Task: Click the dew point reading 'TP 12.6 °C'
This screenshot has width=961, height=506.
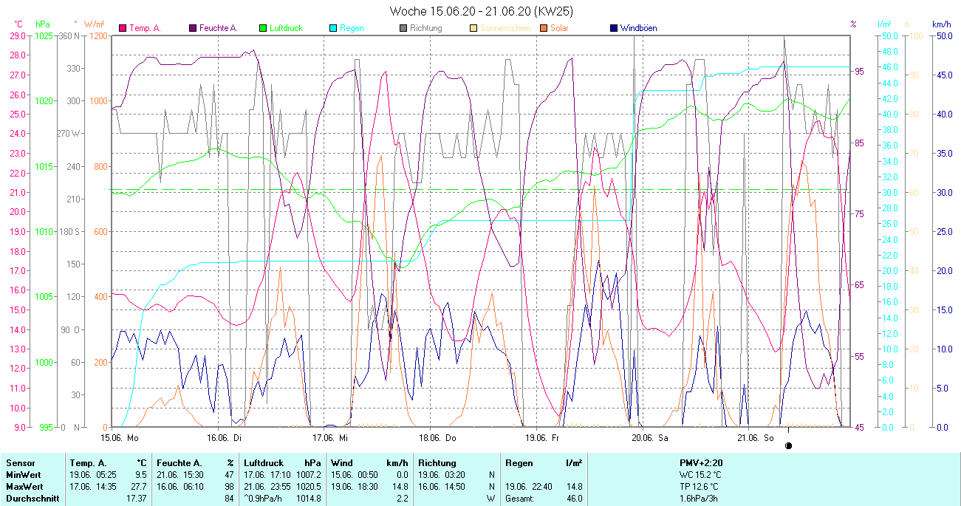Action: pos(700,487)
